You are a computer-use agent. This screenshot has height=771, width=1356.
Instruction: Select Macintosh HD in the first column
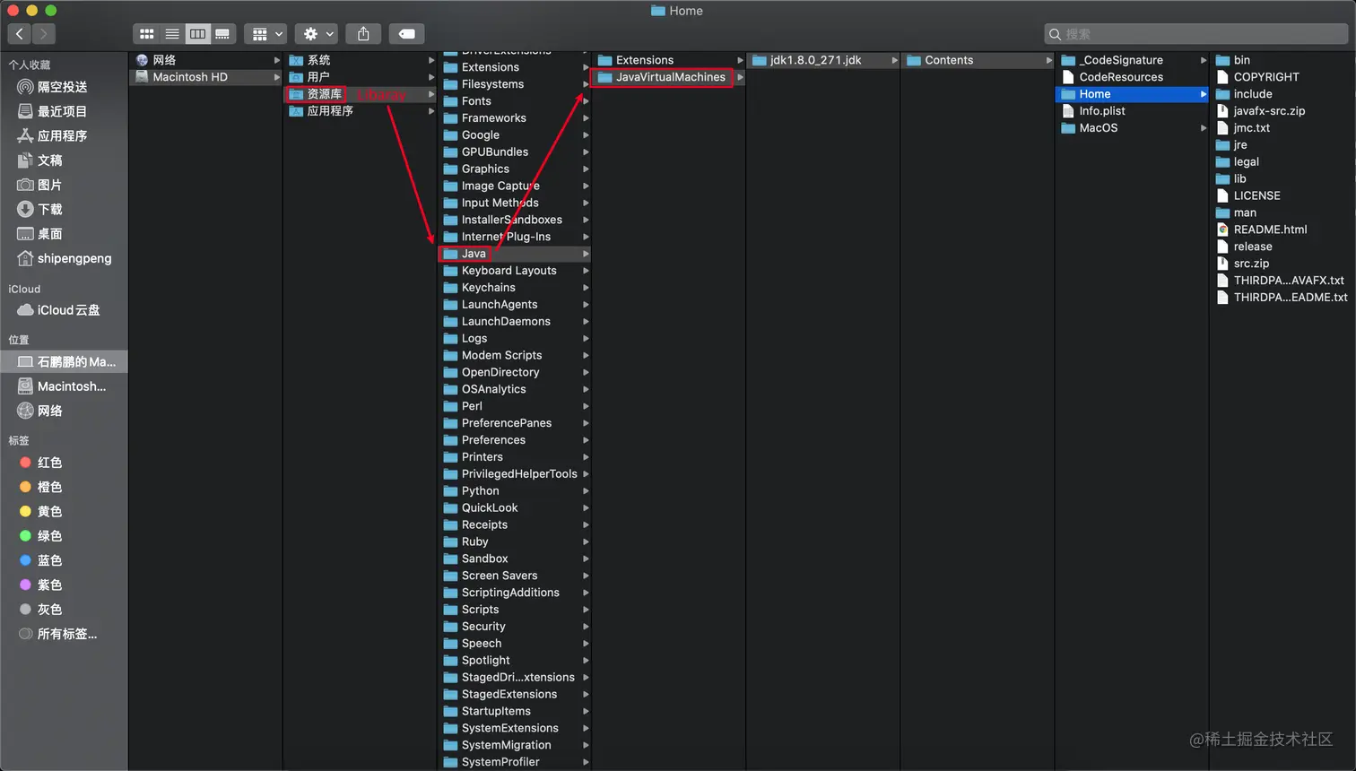click(206, 77)
